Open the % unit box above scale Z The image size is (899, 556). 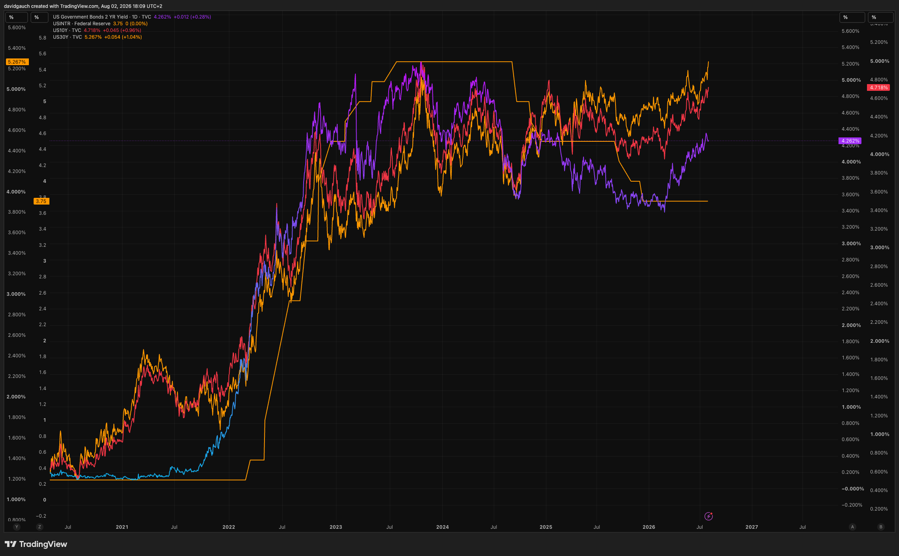tap(39, 17)
